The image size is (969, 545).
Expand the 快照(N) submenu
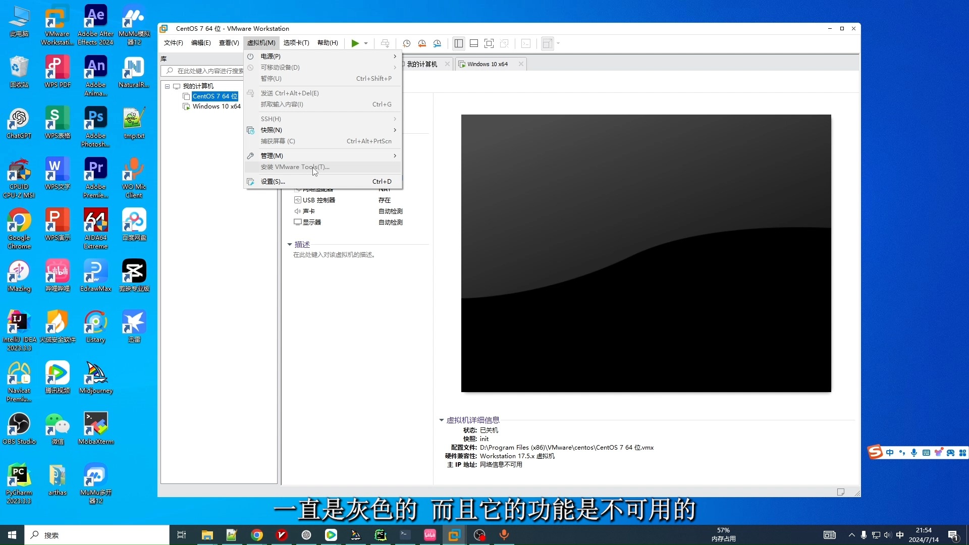[323, 130]
